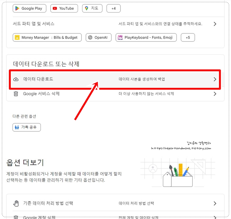Open the Google Play chip
Viewport: 231px width, 219px height.
29,8
